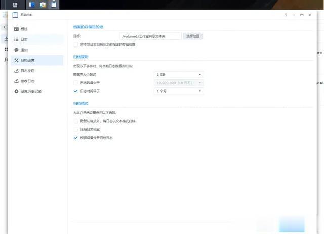Click the target path /volume1 input field

(x=150, y=36)
